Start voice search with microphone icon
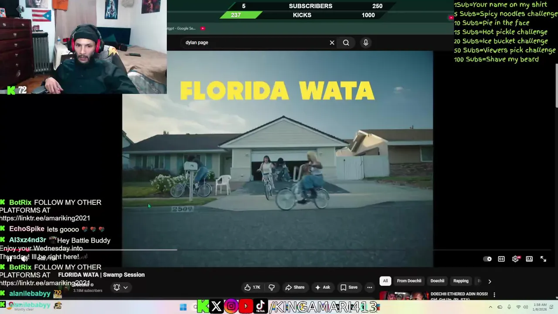The width and height of the screenshot is (558, 314). pos(366,42)
